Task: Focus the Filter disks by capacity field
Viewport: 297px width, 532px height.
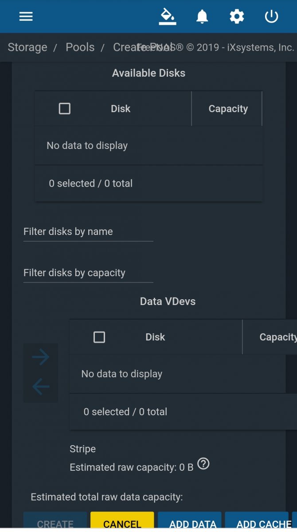Action: (88, 273)
